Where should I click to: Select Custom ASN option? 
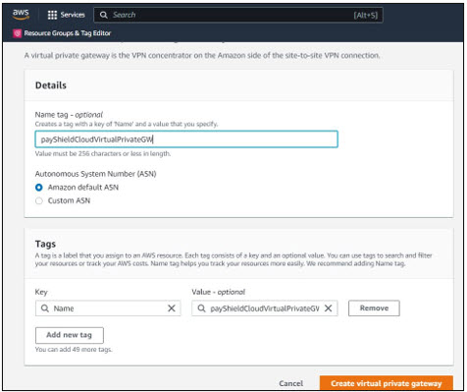pyautogui.click(x=39, y=200)
